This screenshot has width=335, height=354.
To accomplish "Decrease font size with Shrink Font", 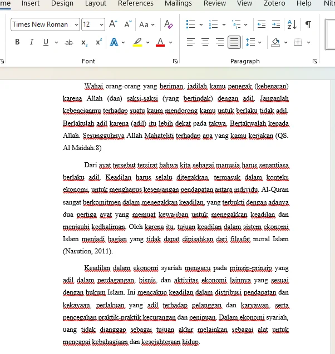I will coord(128,24).
